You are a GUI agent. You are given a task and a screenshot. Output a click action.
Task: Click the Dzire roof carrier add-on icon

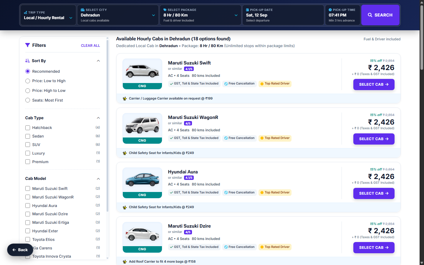[125, 262]
